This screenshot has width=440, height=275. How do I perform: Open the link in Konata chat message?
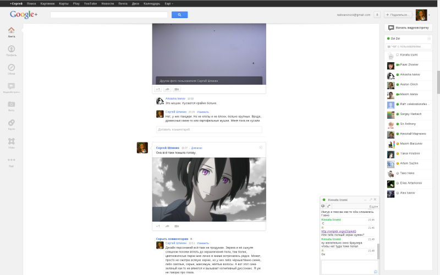pyautogui.click(x=338, y=232)
